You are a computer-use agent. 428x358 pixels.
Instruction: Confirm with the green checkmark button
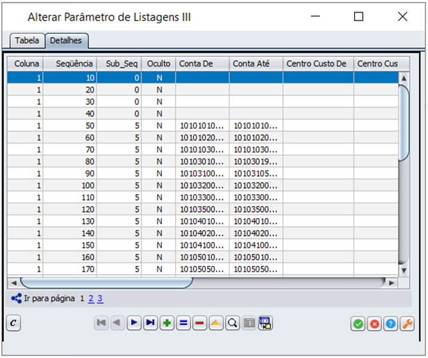click(x=358, y=323)
